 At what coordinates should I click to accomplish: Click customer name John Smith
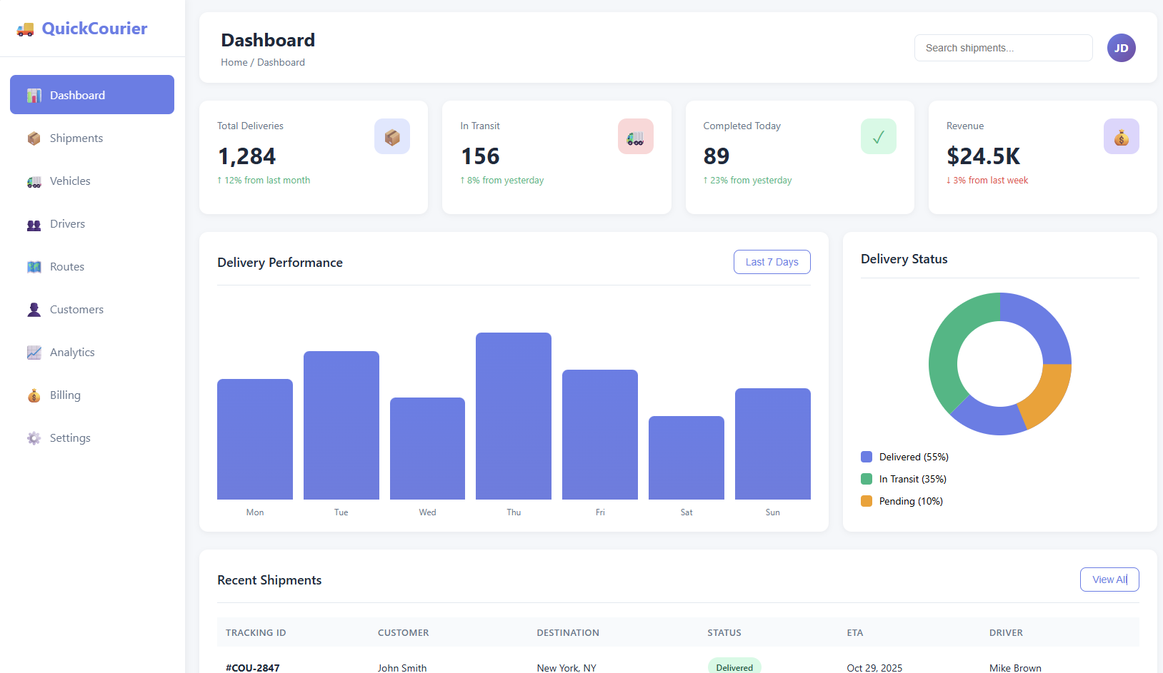402,668
